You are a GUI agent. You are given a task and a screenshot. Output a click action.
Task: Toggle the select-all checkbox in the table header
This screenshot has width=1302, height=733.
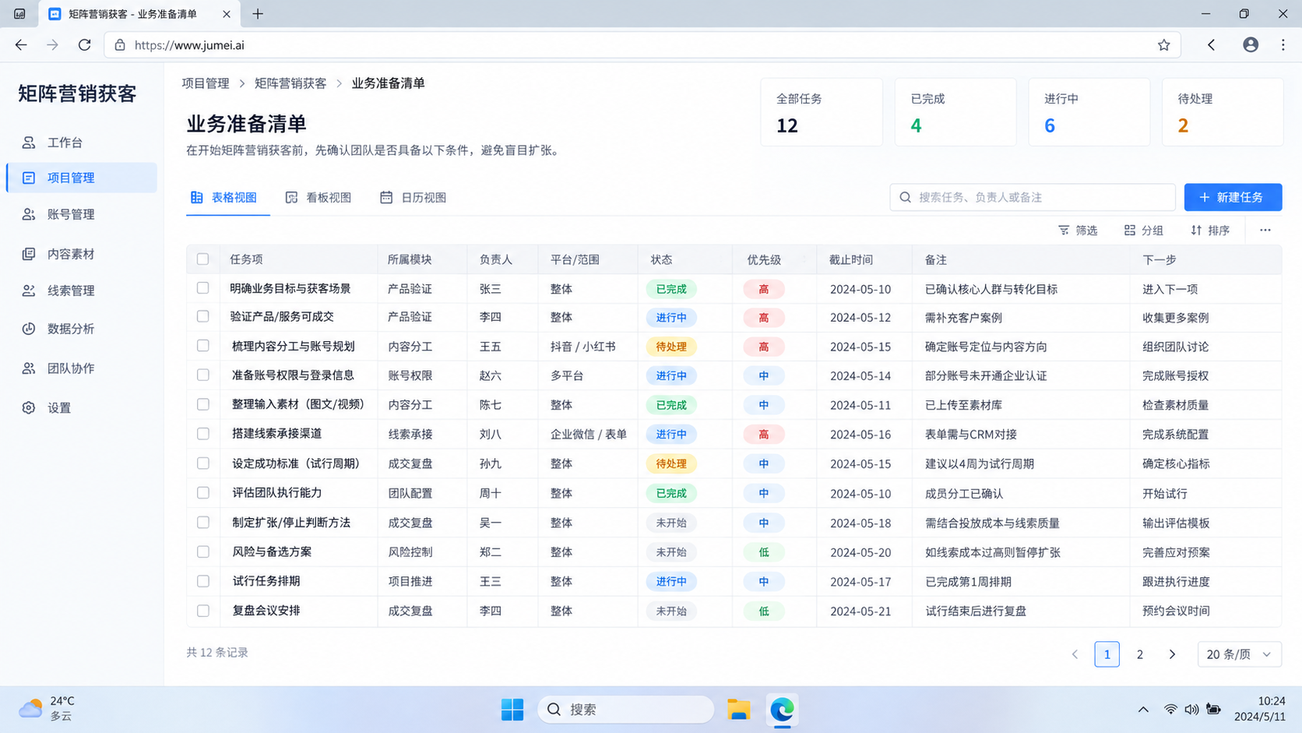(203, 259)
